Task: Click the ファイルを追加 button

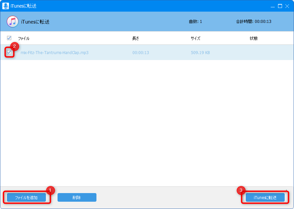Action: point(26,197)
